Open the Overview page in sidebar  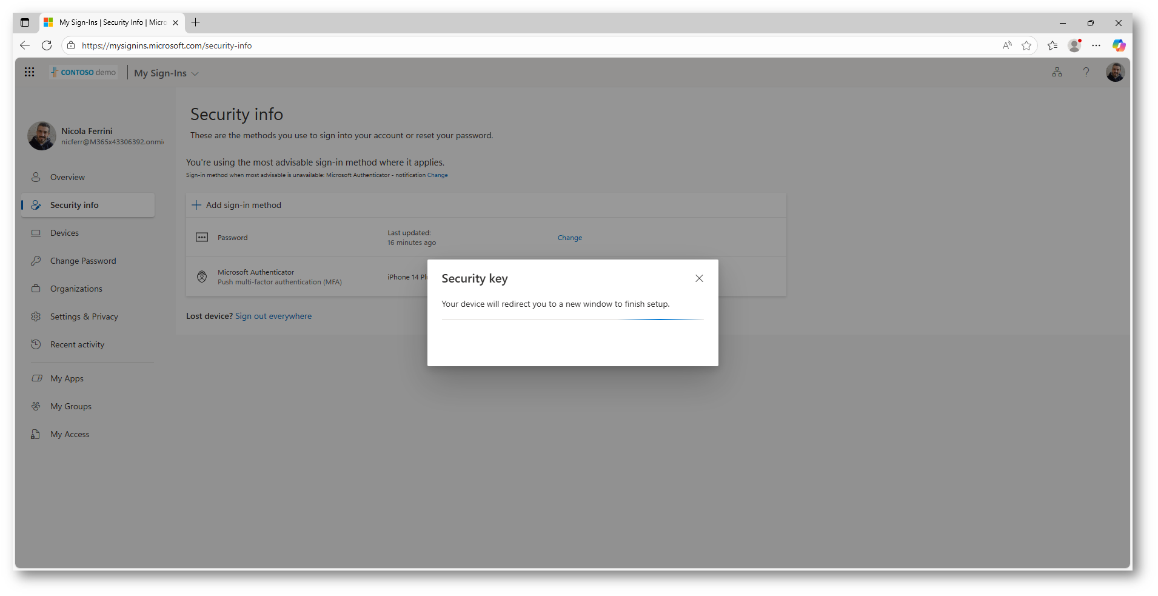click(x=67, y=177)
